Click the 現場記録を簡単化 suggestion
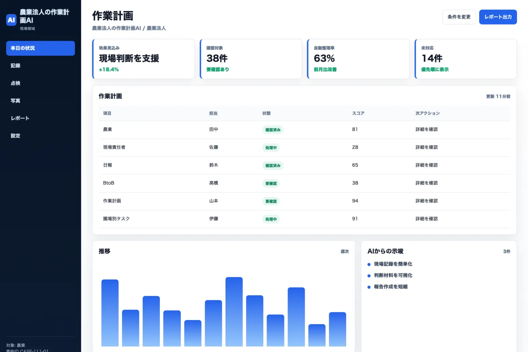The height and width of the screenshot is (352, 528). point(393,264)
